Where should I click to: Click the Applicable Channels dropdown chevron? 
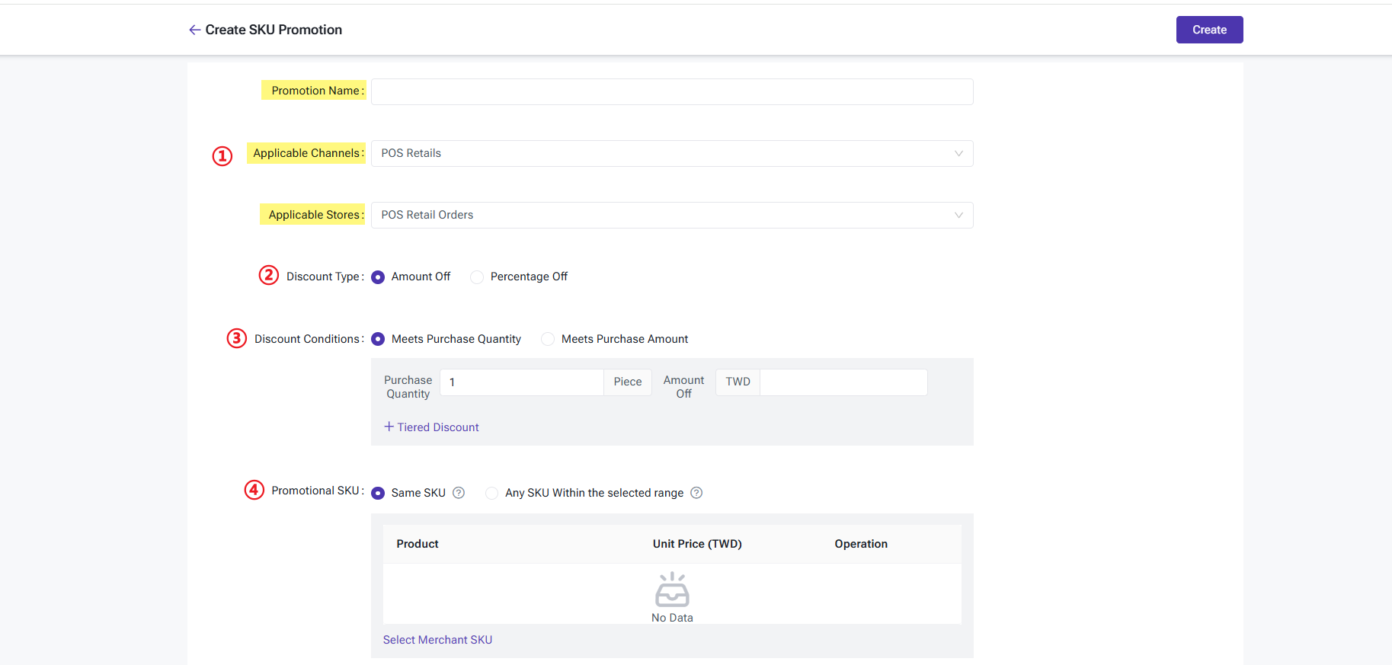(x=958, y=153)
